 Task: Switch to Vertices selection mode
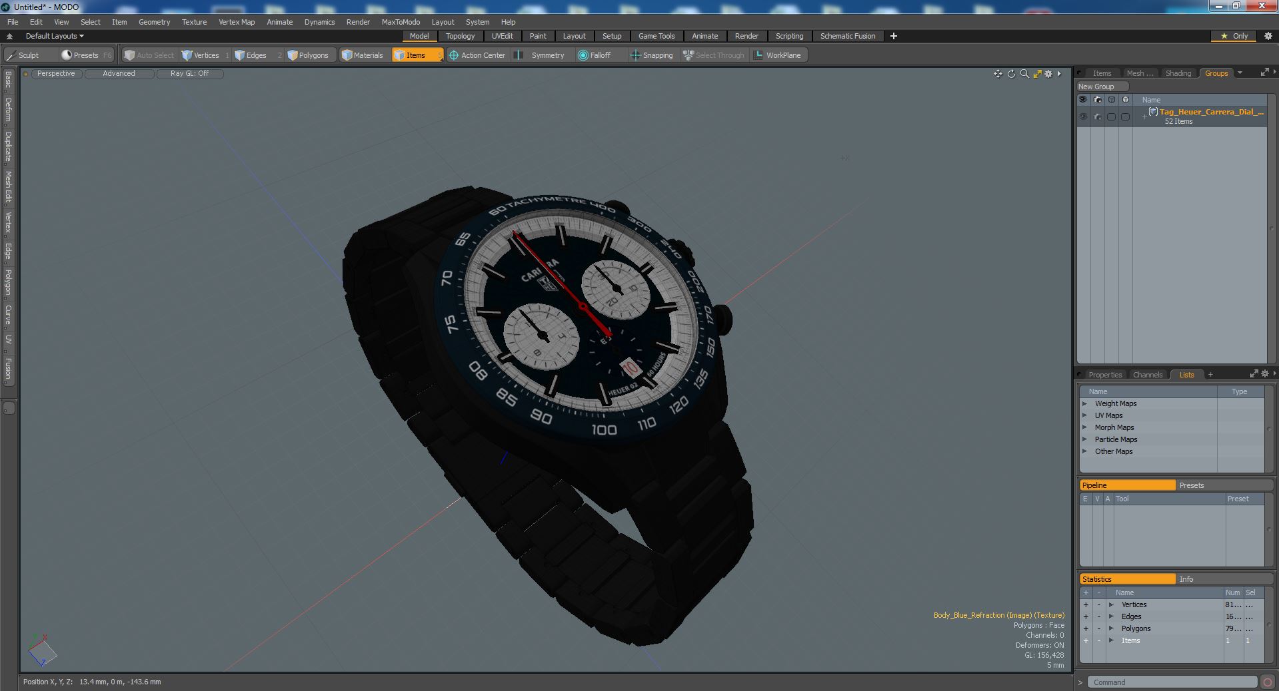pyautogui.click(x=206, y=55)
